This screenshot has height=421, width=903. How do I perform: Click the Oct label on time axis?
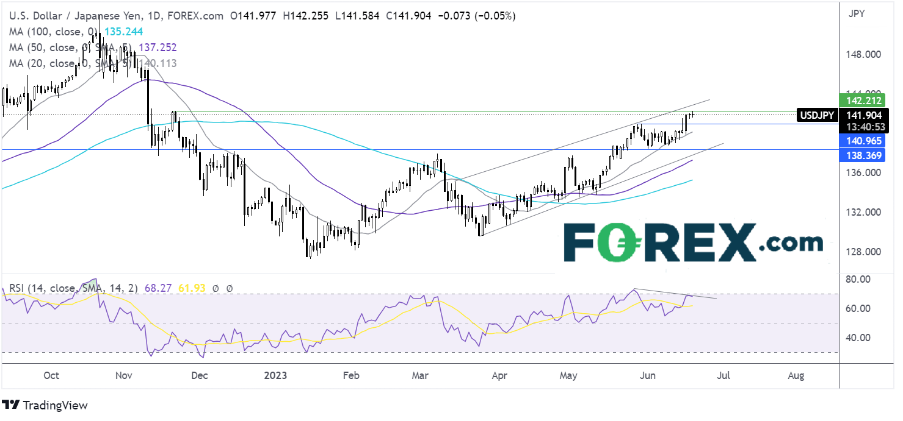pos(51,375)
